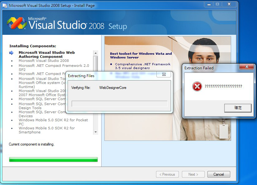Viewport: 257px width, 185px height.
Task: Select Microsoft Visual Studio Web Authoring Component
Action: click(47, 54)
